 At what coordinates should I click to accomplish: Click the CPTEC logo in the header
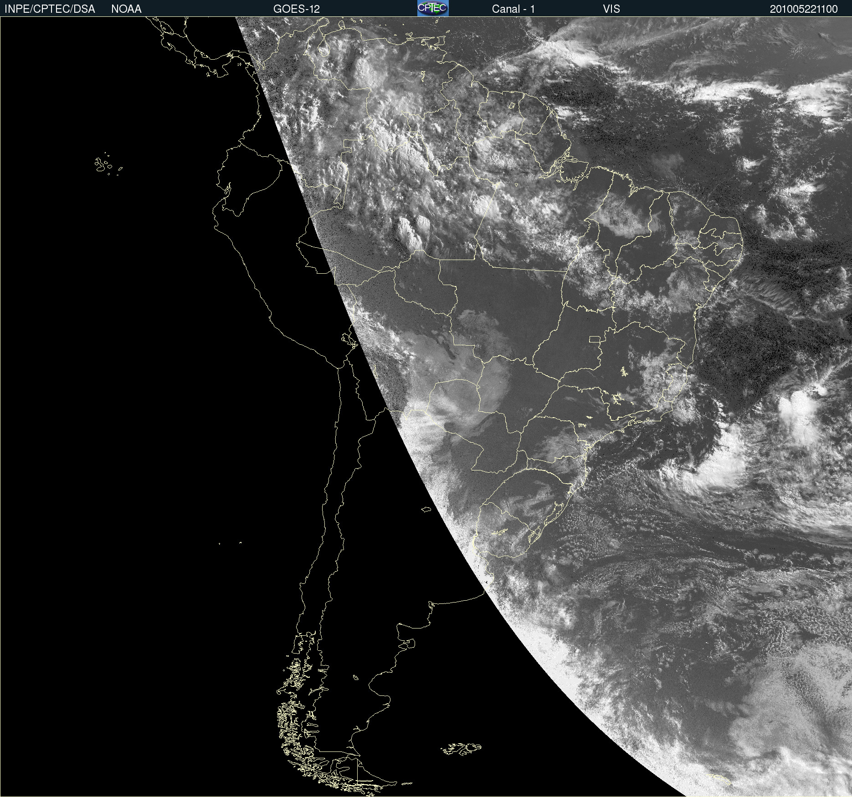(433, 8)
